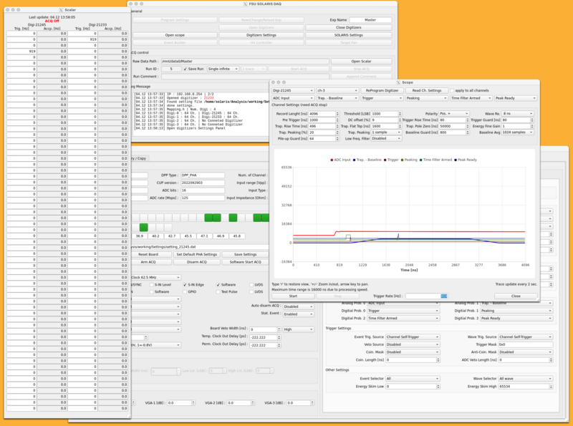Click the Peak Ready legend marker

click(456, 160)
